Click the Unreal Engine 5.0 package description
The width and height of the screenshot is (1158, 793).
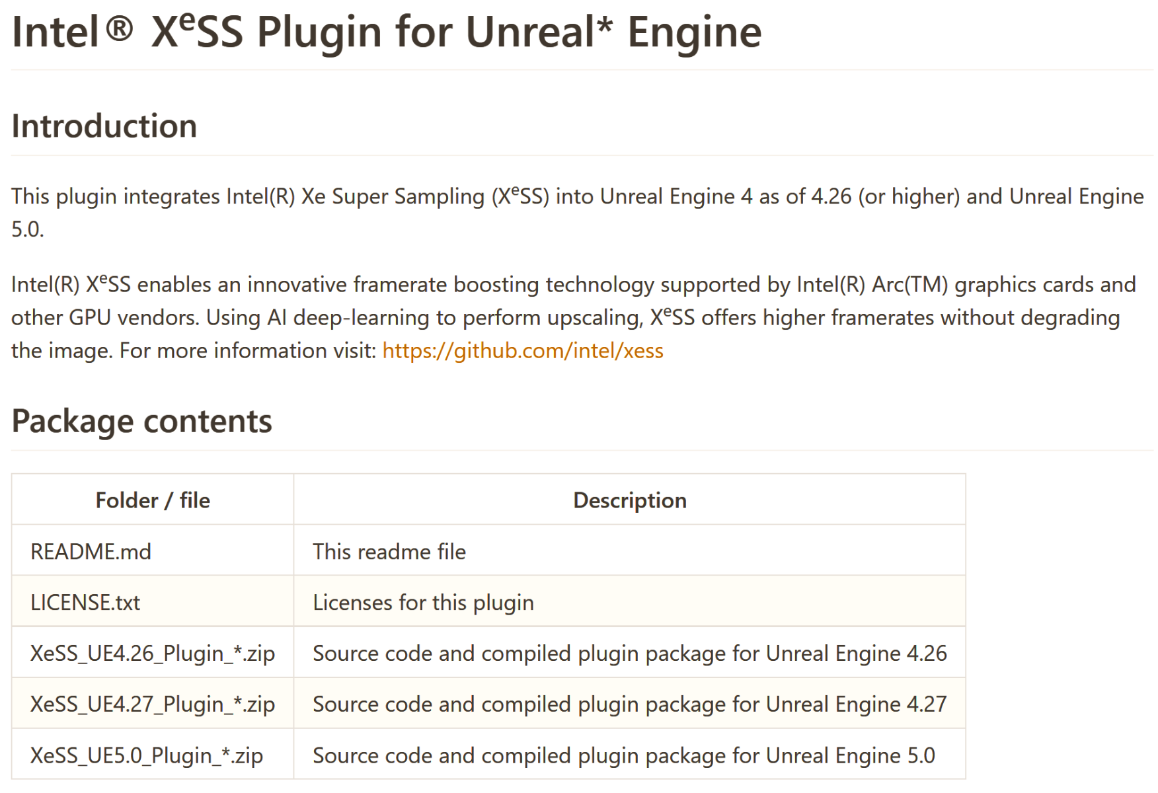click(x=623, y=755)
